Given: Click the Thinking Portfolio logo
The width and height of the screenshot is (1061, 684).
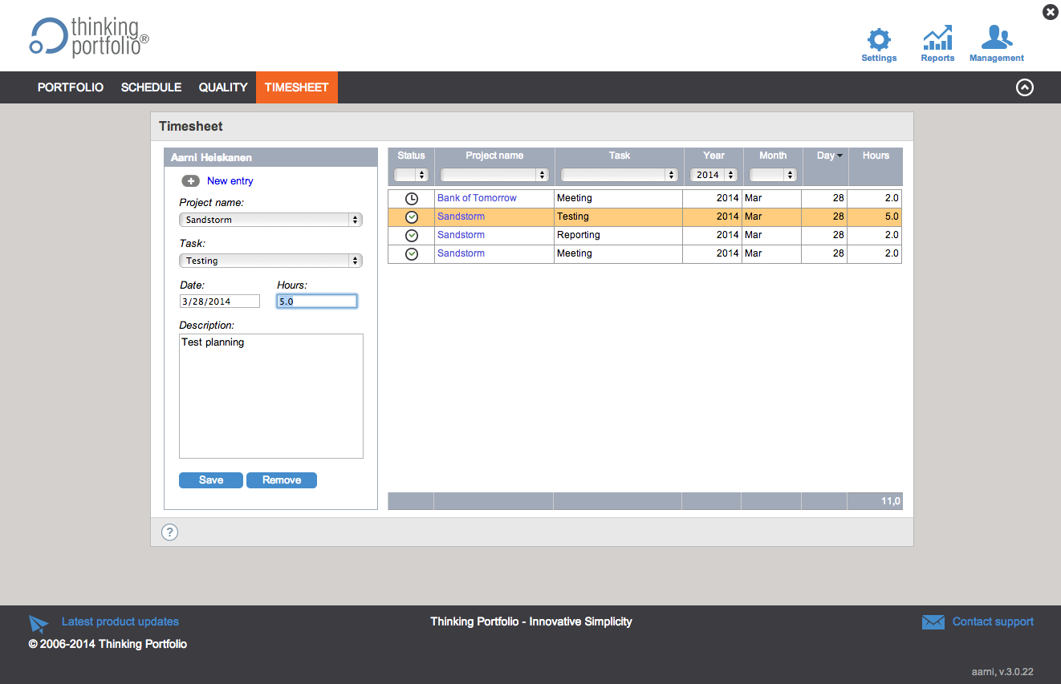Looking at the screenshot, I should coord(89,37).
